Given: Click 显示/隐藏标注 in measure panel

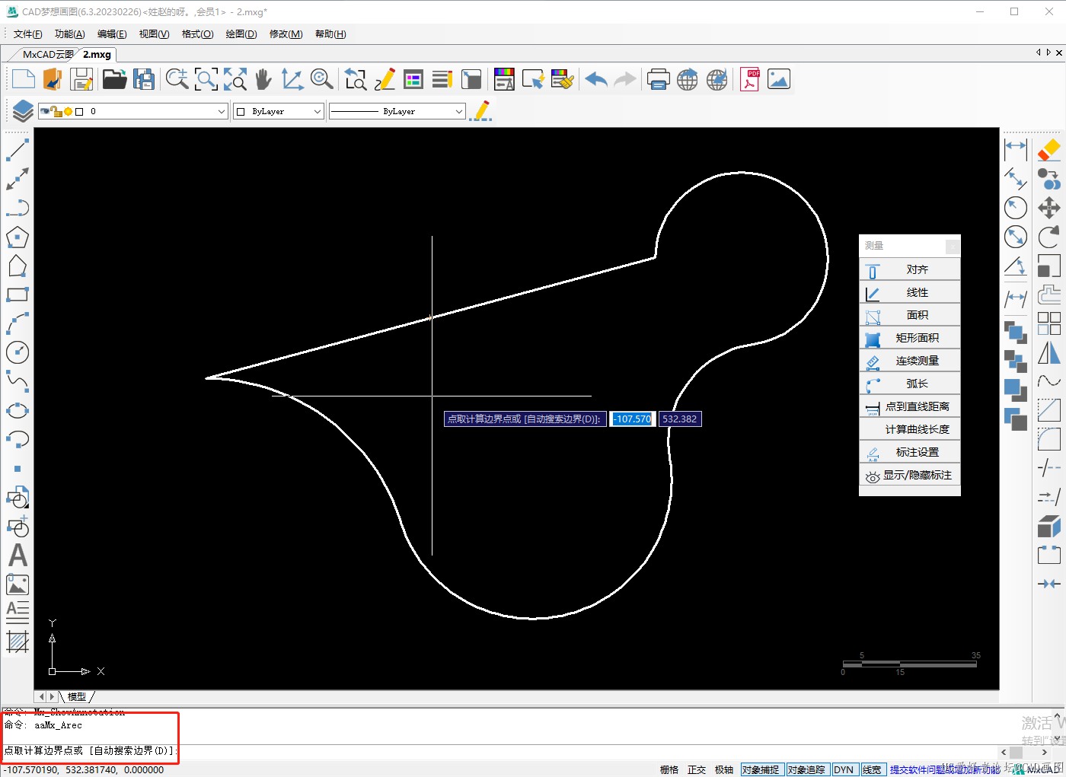Looking at the screenshot, I should point(910,475).
